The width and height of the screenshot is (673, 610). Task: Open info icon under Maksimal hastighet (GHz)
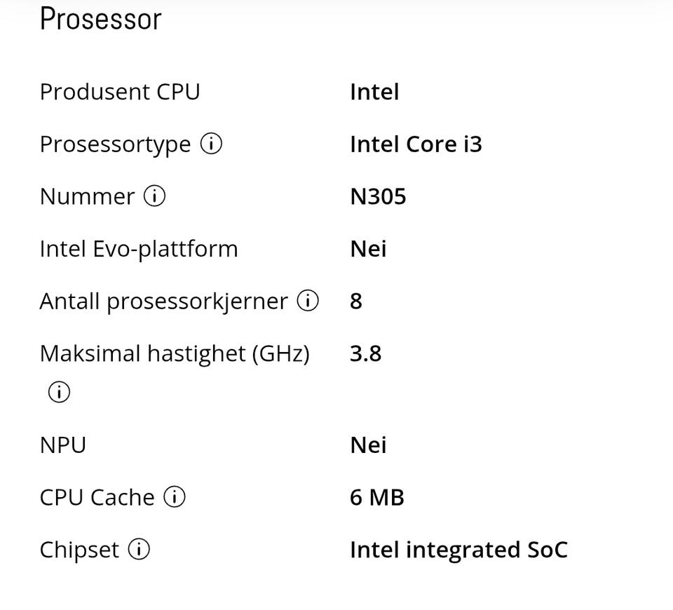point(59,393)
